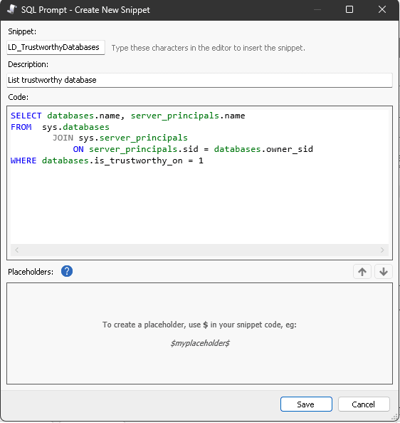Click the horizontal scrollbar track in the code editor

(199, 250)
